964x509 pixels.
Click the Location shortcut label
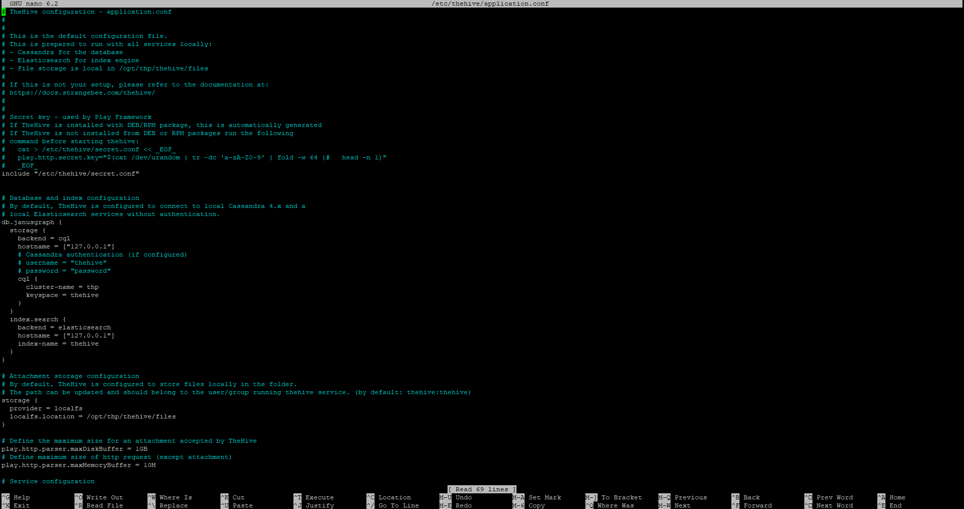coord(395,497)
